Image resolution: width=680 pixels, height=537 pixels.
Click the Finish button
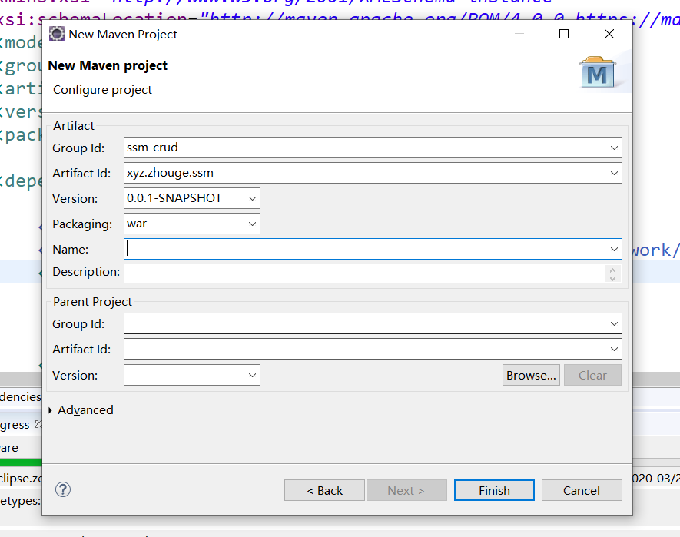coord(494,490)
